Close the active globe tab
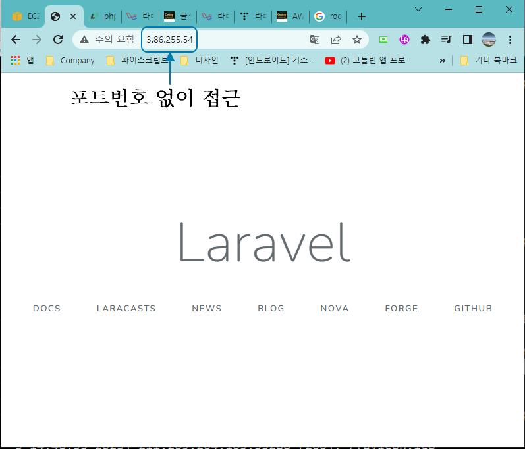Viewport: 525px width, 449px height. 73,16
